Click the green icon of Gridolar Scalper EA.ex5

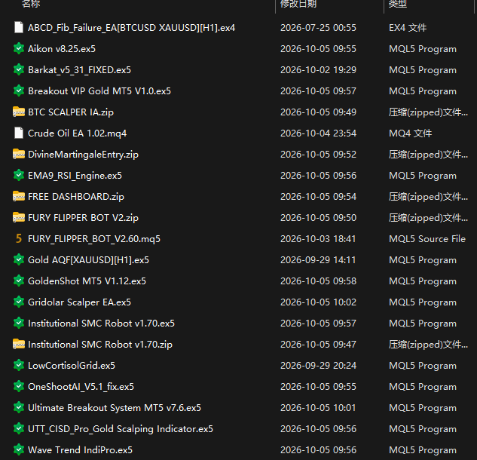pyautogui.click(x=19, y=302)
